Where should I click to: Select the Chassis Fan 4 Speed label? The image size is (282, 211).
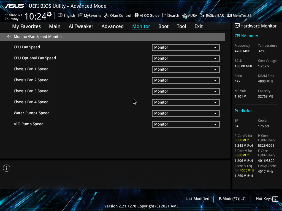coord(31,102)
